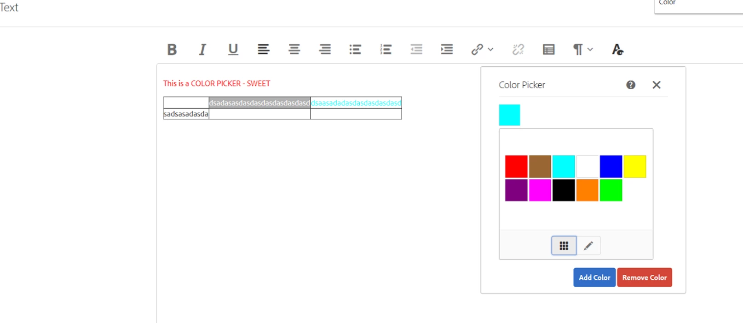Click the red 'This is a COLOR PICKER - SWEET' text

(217, 83)
